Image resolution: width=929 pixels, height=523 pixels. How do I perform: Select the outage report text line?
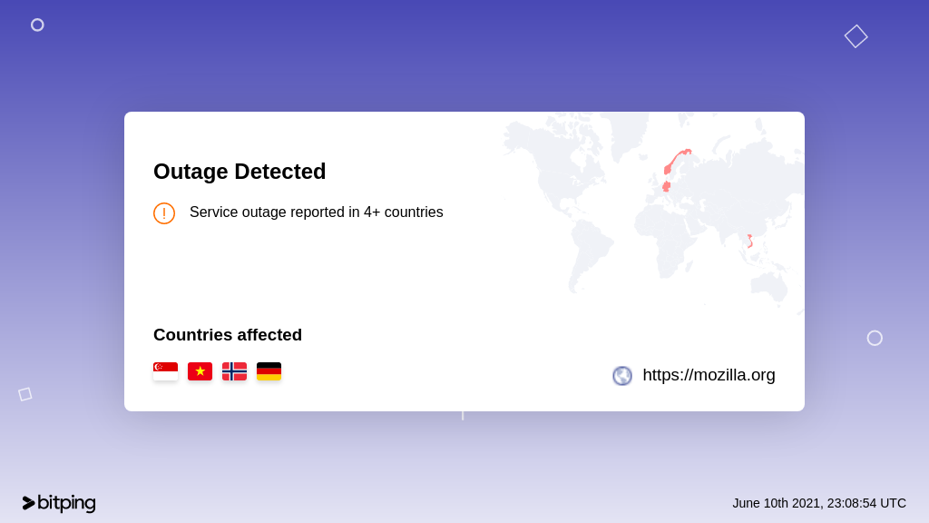click(x=316, y=212)
